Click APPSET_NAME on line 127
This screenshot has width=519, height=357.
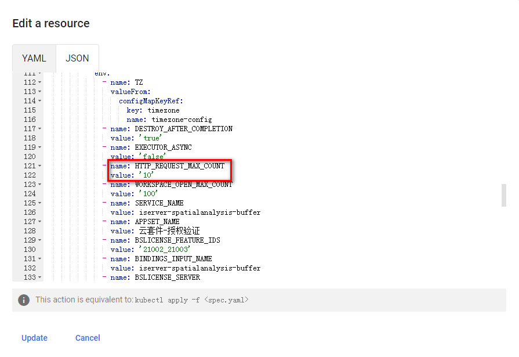point(157,221)
